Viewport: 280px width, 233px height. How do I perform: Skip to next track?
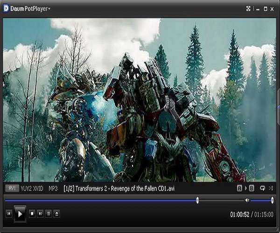tap(40, 213)
